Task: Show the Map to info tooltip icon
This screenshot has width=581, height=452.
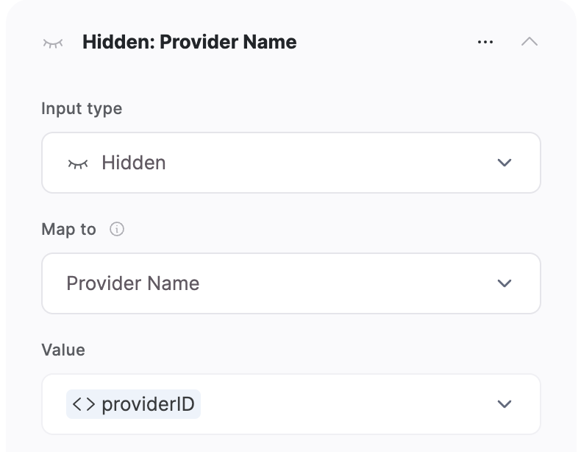Action: pos(117,229)
